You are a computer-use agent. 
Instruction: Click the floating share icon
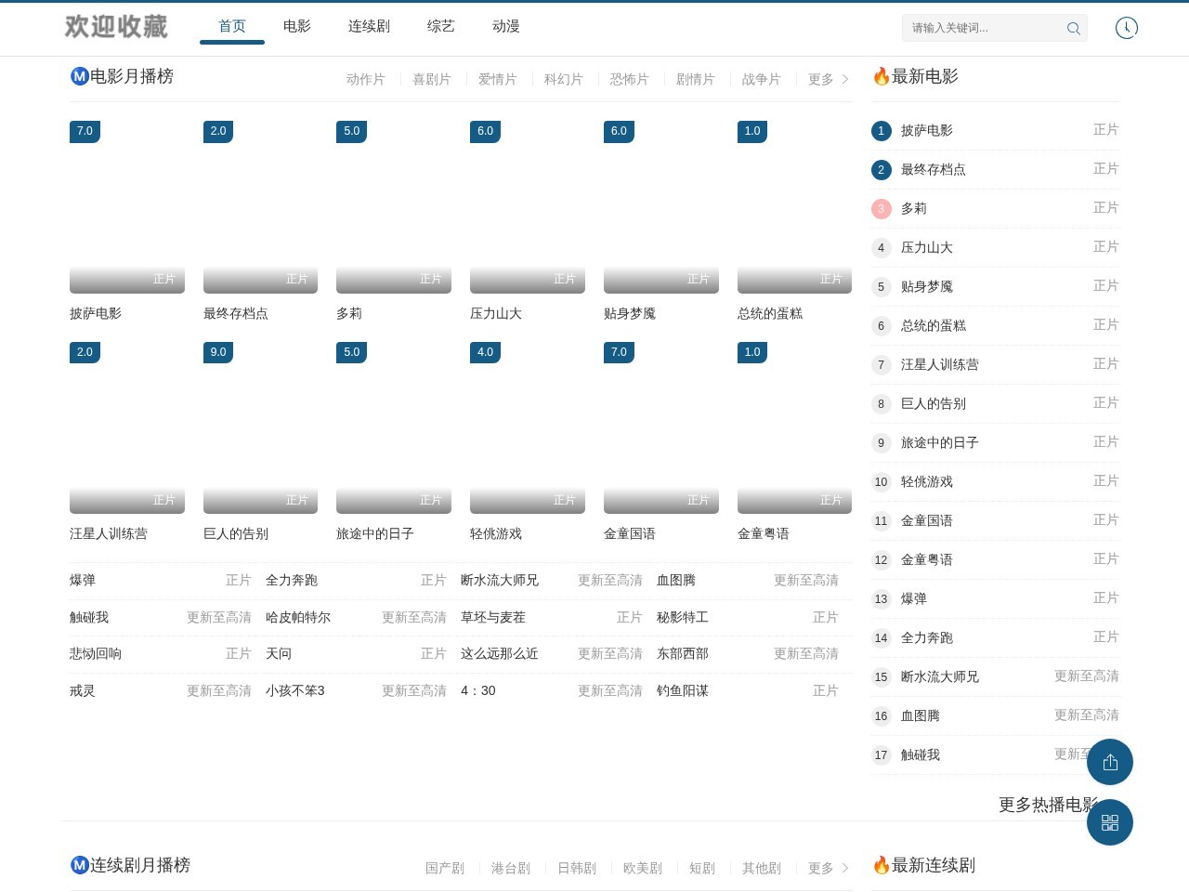pos(1110,762)
